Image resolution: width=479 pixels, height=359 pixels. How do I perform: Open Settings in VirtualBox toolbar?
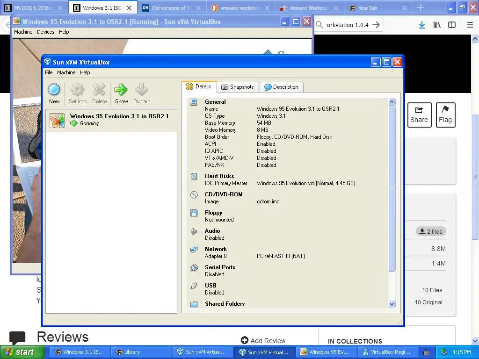coord(78,93)
